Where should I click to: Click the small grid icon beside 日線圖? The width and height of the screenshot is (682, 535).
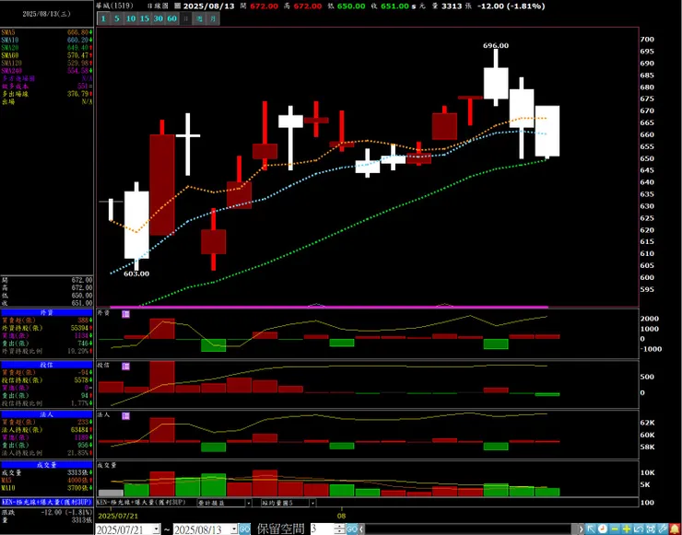pos(177,6)
